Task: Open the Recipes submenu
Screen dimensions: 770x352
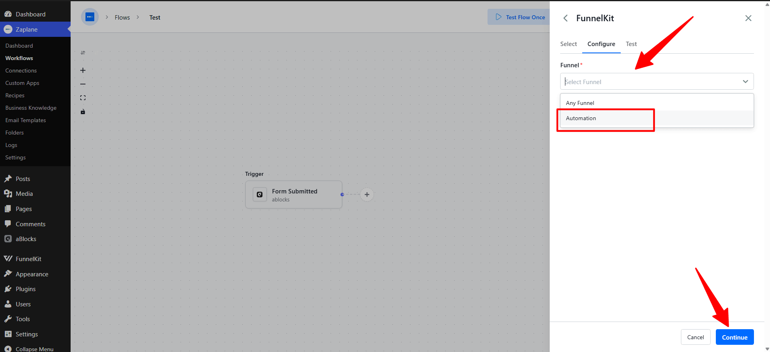Action: pyautogui.click(x=15, y=95)
